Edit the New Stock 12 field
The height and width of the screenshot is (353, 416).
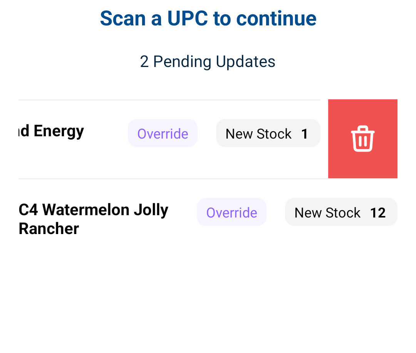(x=341, y=212)
